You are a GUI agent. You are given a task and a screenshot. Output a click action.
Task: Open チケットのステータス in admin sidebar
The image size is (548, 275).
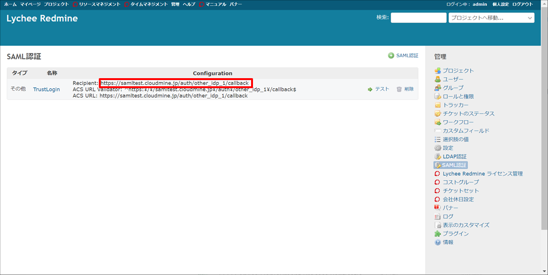pos(469,113)
